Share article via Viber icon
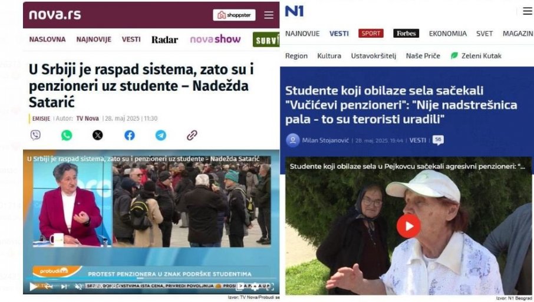This screenshot has width=534, height=302. click(x=35, y=135)
